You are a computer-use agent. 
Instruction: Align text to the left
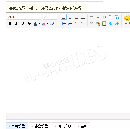click(64, 17)
